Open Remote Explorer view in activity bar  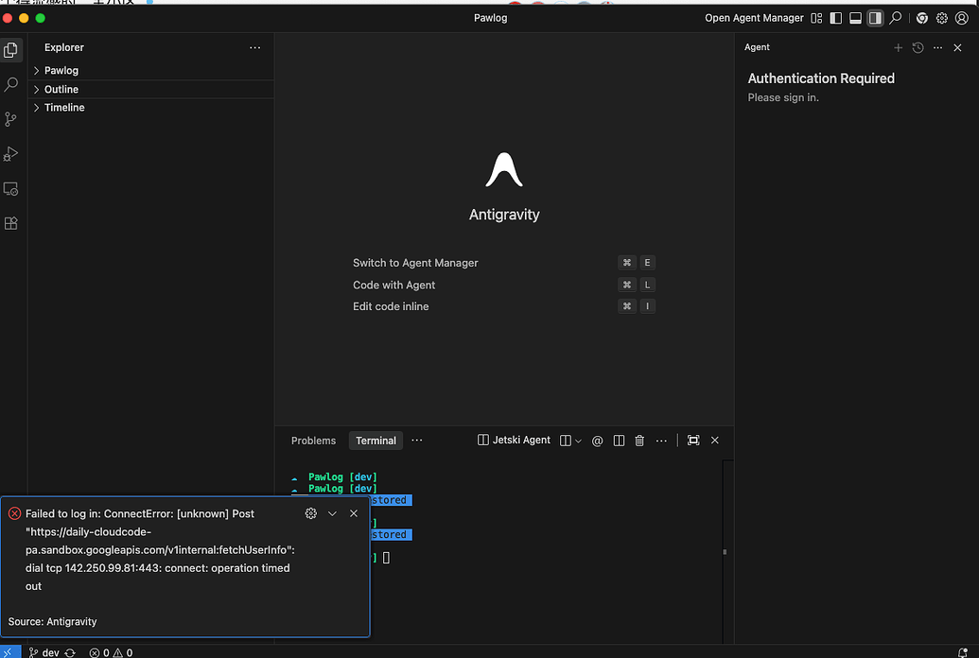point(10,188)
